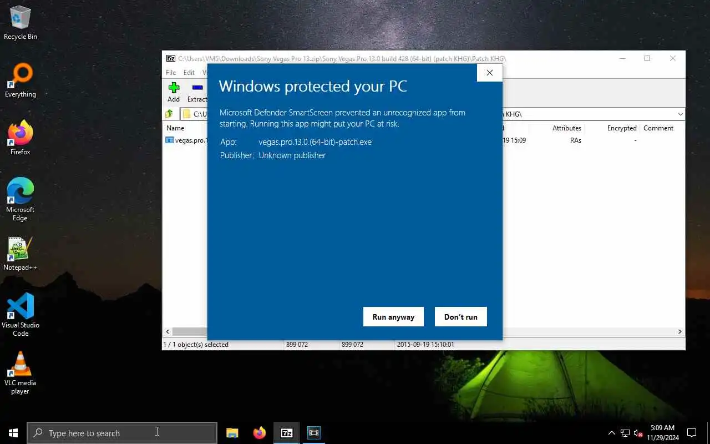710x444 pixels.
Task: Go up one folder in 7-Zip
Action: pyautogui.click(x=169, y=114)
